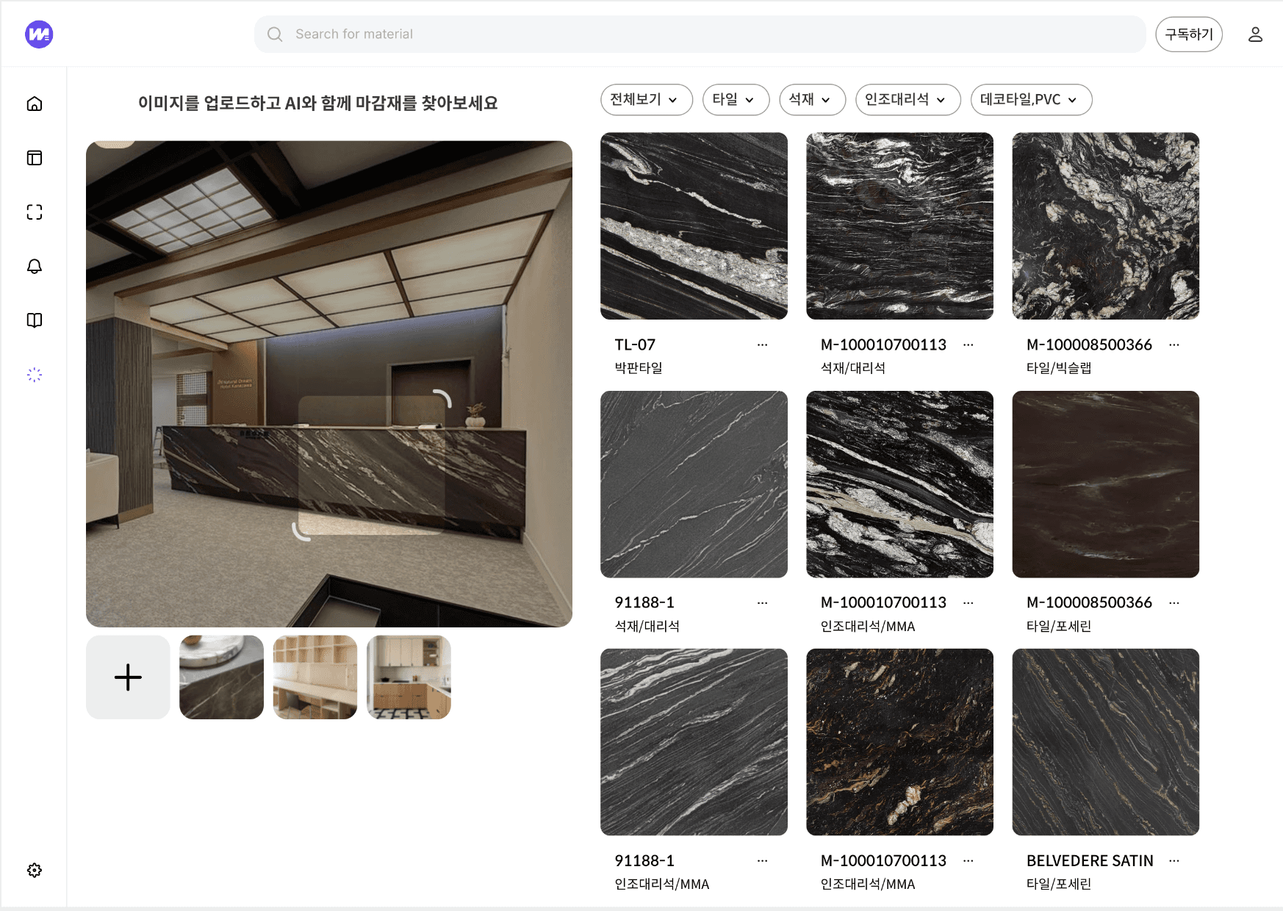This screenshot has height=911, width=1283.
Task: Open more options for BELVEDERE SATIN
Action: click(1174, 860)
